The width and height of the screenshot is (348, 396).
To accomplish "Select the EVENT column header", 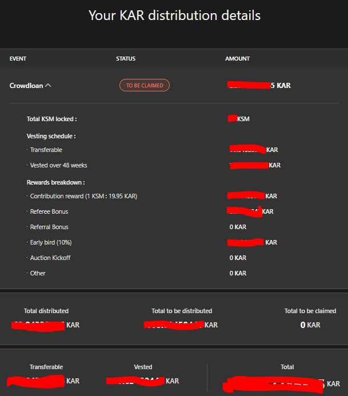I will pos(18,59).
